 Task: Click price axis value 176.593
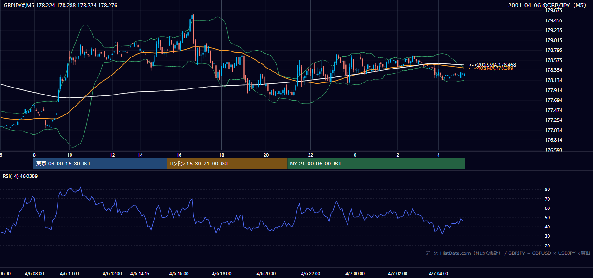(x=553, y=150)
